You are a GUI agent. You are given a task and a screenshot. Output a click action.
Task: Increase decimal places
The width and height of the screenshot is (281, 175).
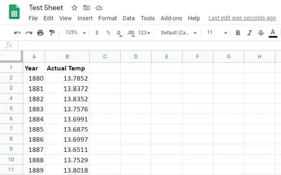131,33
